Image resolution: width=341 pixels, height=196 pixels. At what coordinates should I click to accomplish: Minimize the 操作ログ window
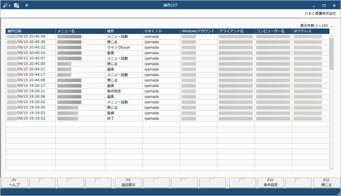point(314,5)
